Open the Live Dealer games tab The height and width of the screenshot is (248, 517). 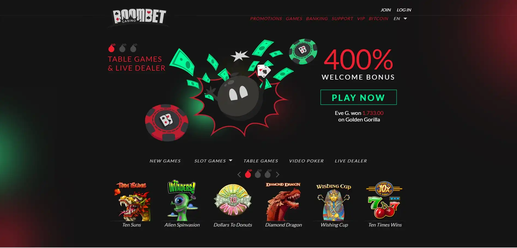tap(351, 161)
